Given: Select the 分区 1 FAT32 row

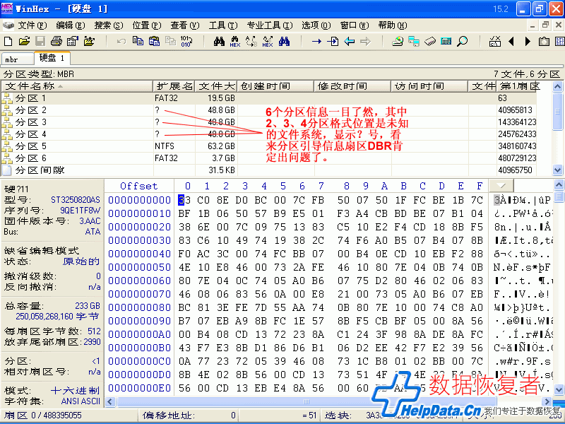Looking at the screenshot, I should (268, 98).
